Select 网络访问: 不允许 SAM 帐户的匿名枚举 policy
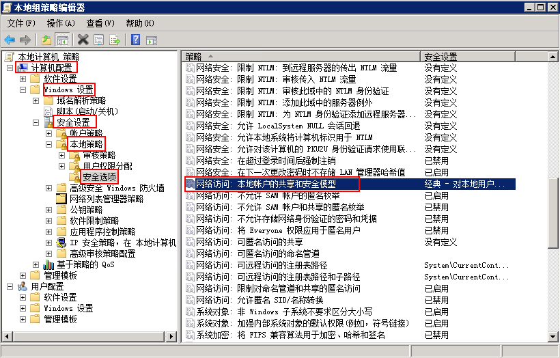Image resolution: width=560 pixels, height=358 pixels. [x=350, y=195]
